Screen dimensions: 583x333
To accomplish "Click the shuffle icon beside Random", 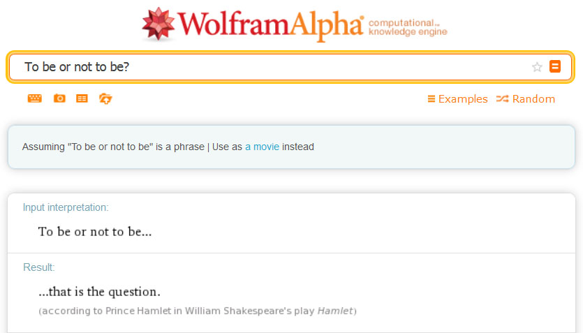I will [502, 99].
